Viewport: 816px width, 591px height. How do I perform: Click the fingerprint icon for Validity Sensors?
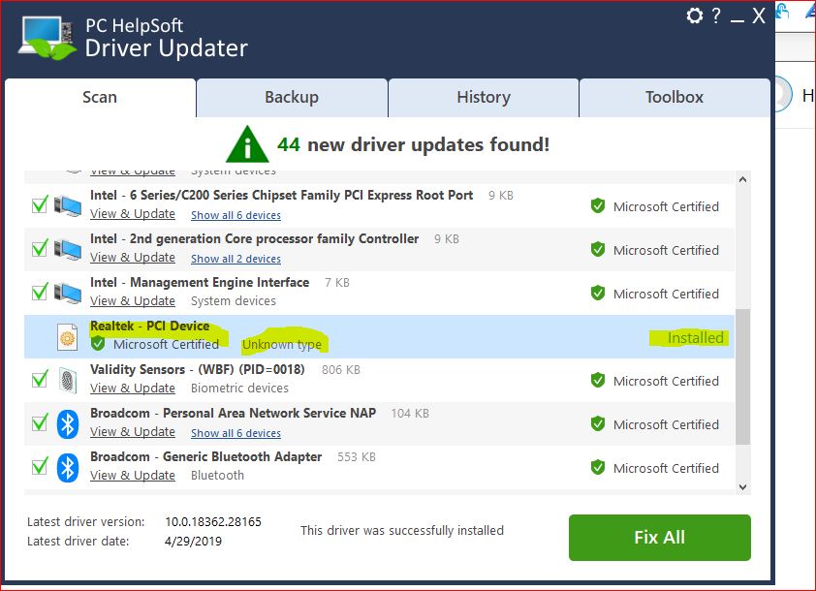pos(67,379)
